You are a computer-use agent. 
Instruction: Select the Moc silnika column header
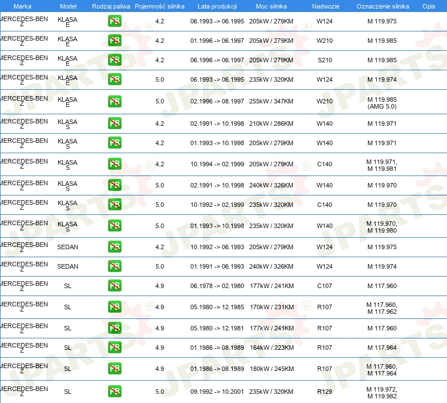(x=271, y=6)
